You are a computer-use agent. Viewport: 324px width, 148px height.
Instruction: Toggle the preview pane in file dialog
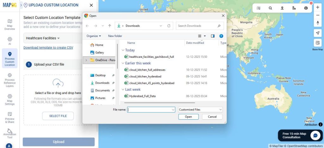coord(213,36)
